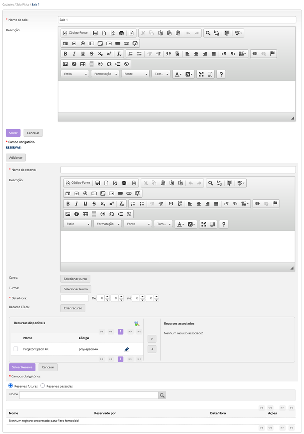
Task: Select the Reservas futuras radio button
Action: [x=11, y=386]
